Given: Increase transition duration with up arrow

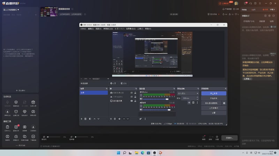Looking at the screenshot, I should tap(197, 97).
